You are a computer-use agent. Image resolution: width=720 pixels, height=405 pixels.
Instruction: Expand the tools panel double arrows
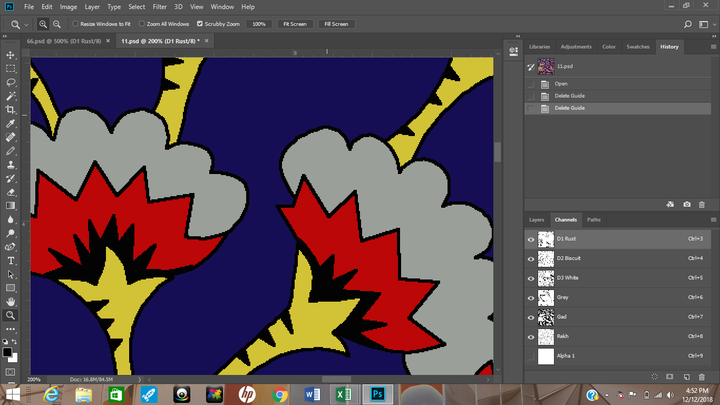tap(5, 36)
